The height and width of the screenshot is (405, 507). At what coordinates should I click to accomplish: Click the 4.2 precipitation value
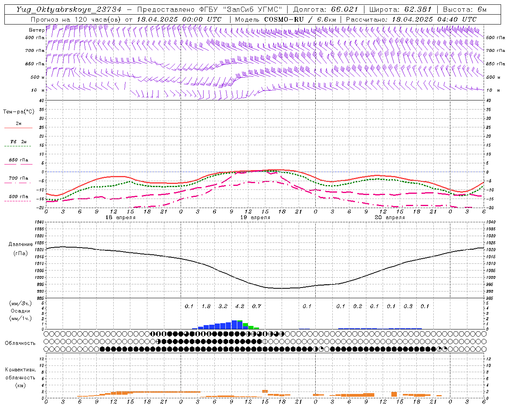point(240,306)
